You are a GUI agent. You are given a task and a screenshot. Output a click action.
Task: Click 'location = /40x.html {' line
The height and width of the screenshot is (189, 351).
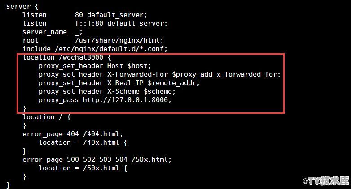83,142
